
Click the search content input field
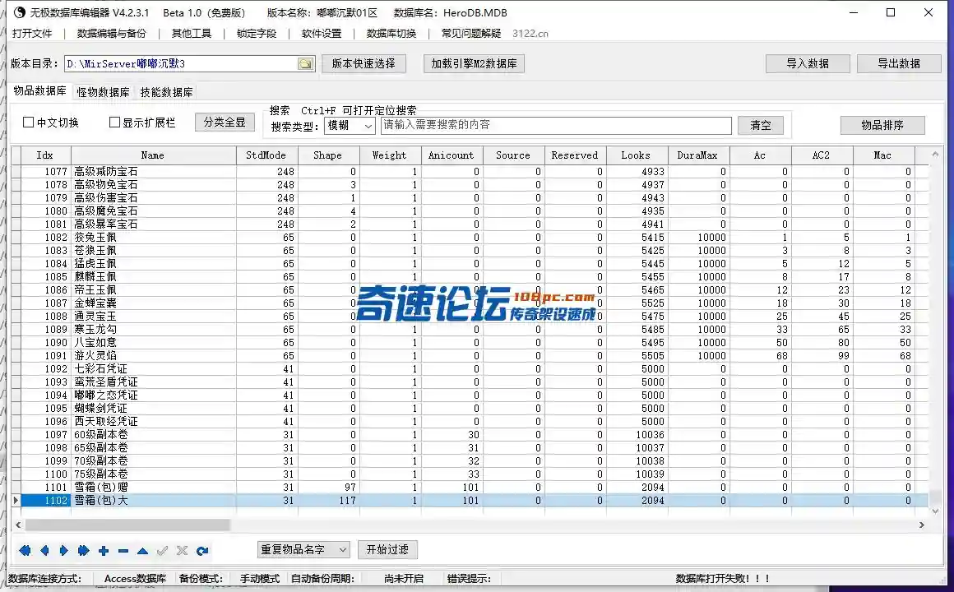click(556, 125)
